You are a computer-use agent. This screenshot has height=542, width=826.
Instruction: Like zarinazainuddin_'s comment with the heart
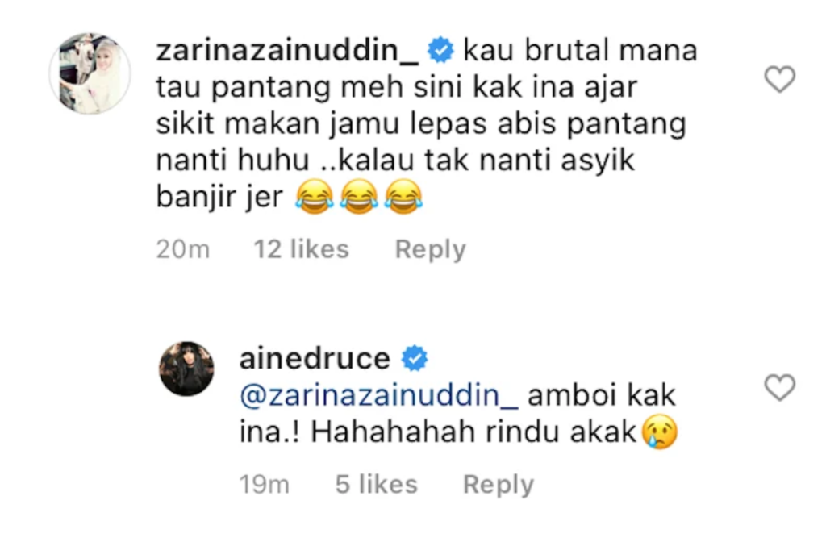(x=780, y=80)
